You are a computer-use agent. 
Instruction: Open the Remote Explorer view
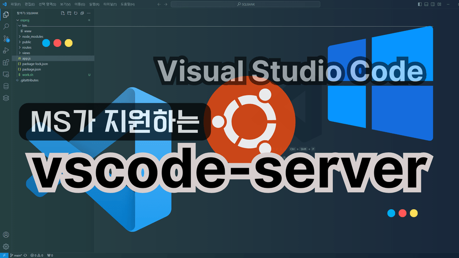tap(6, 75)
